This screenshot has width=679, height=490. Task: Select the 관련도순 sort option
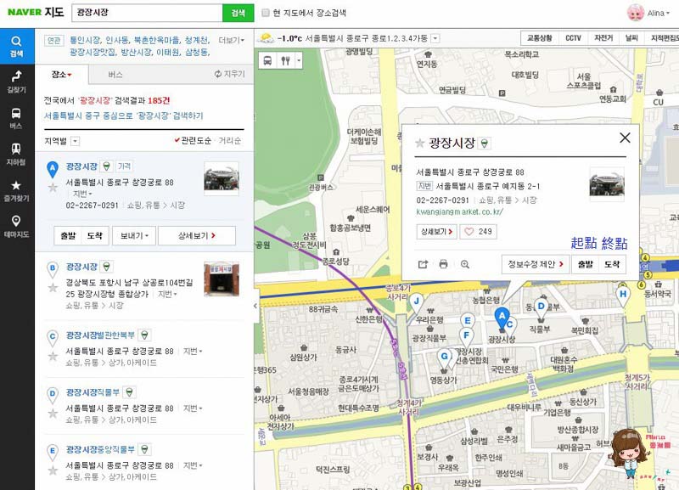pos(193,140)
